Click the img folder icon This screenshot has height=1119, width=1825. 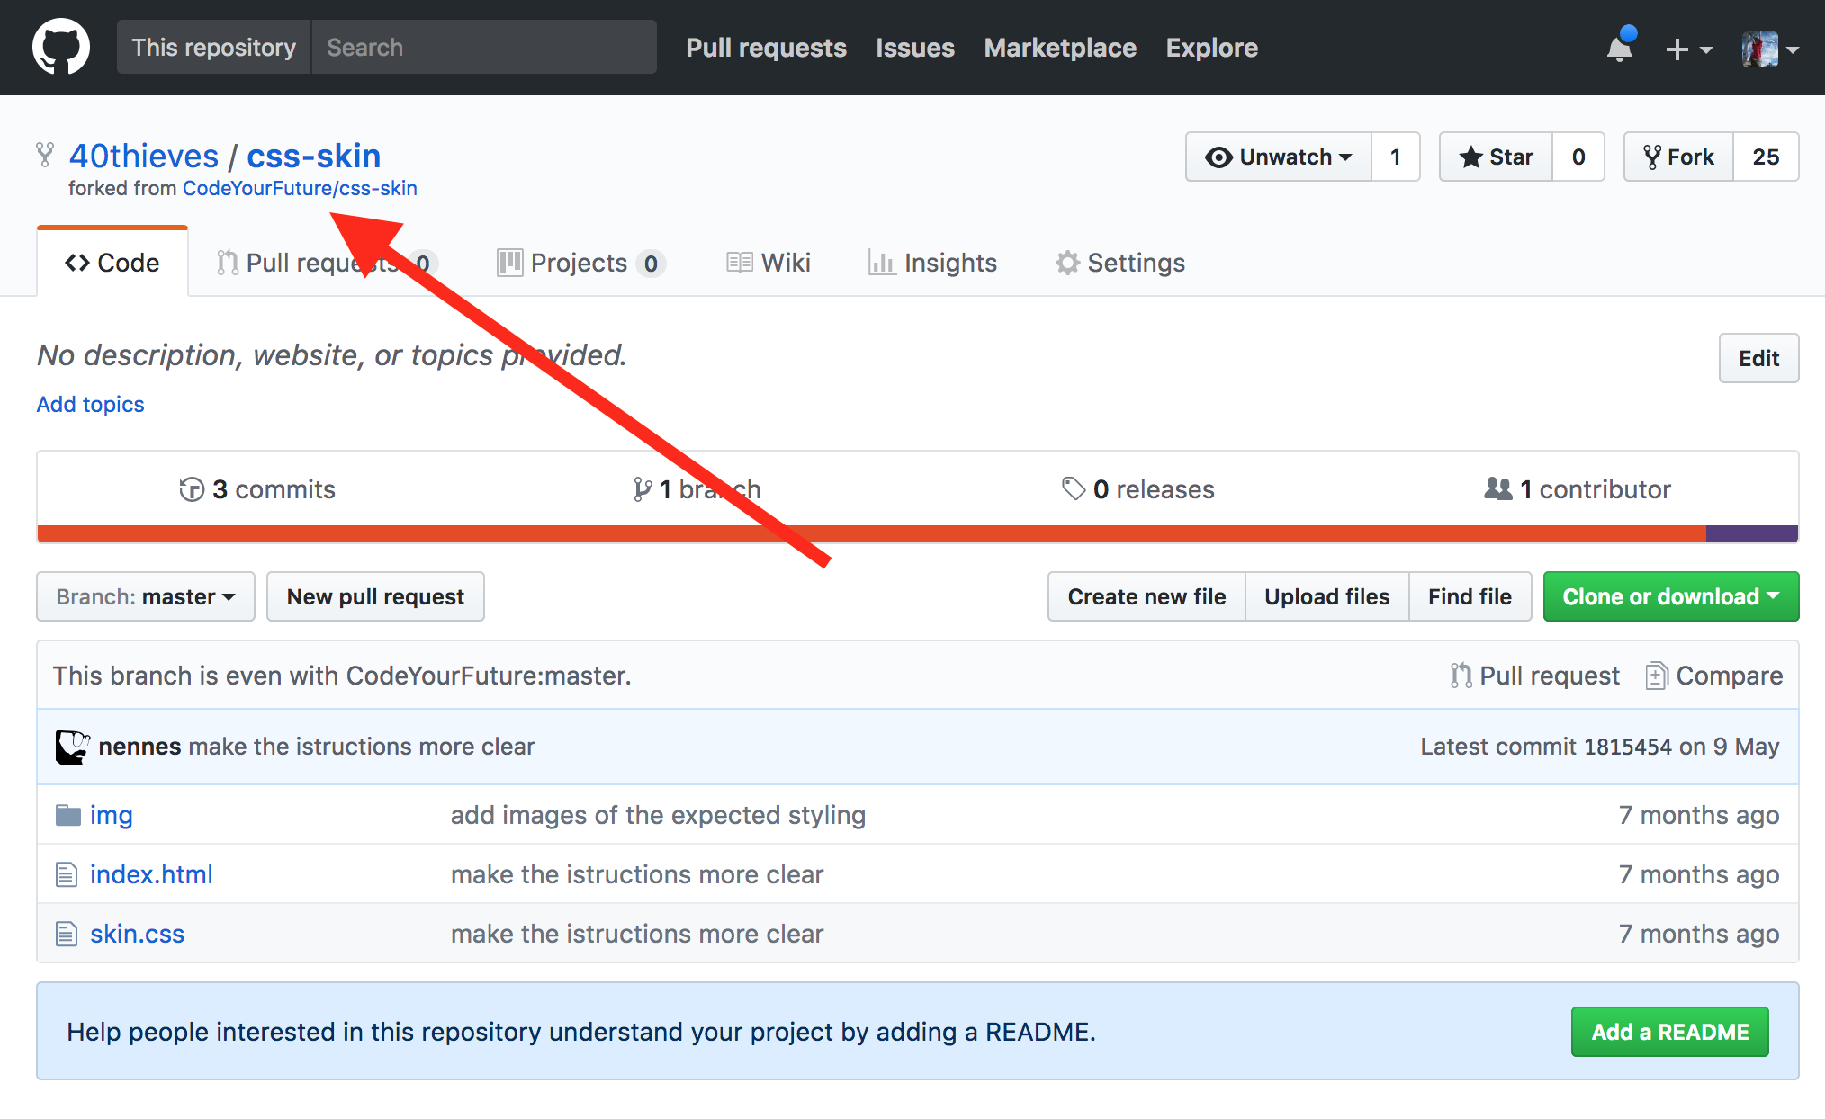(x=67, y=815)
